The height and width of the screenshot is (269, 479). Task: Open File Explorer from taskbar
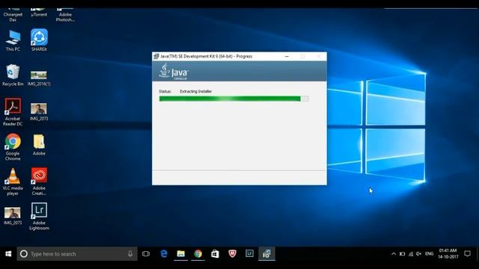tap(181, 254)
